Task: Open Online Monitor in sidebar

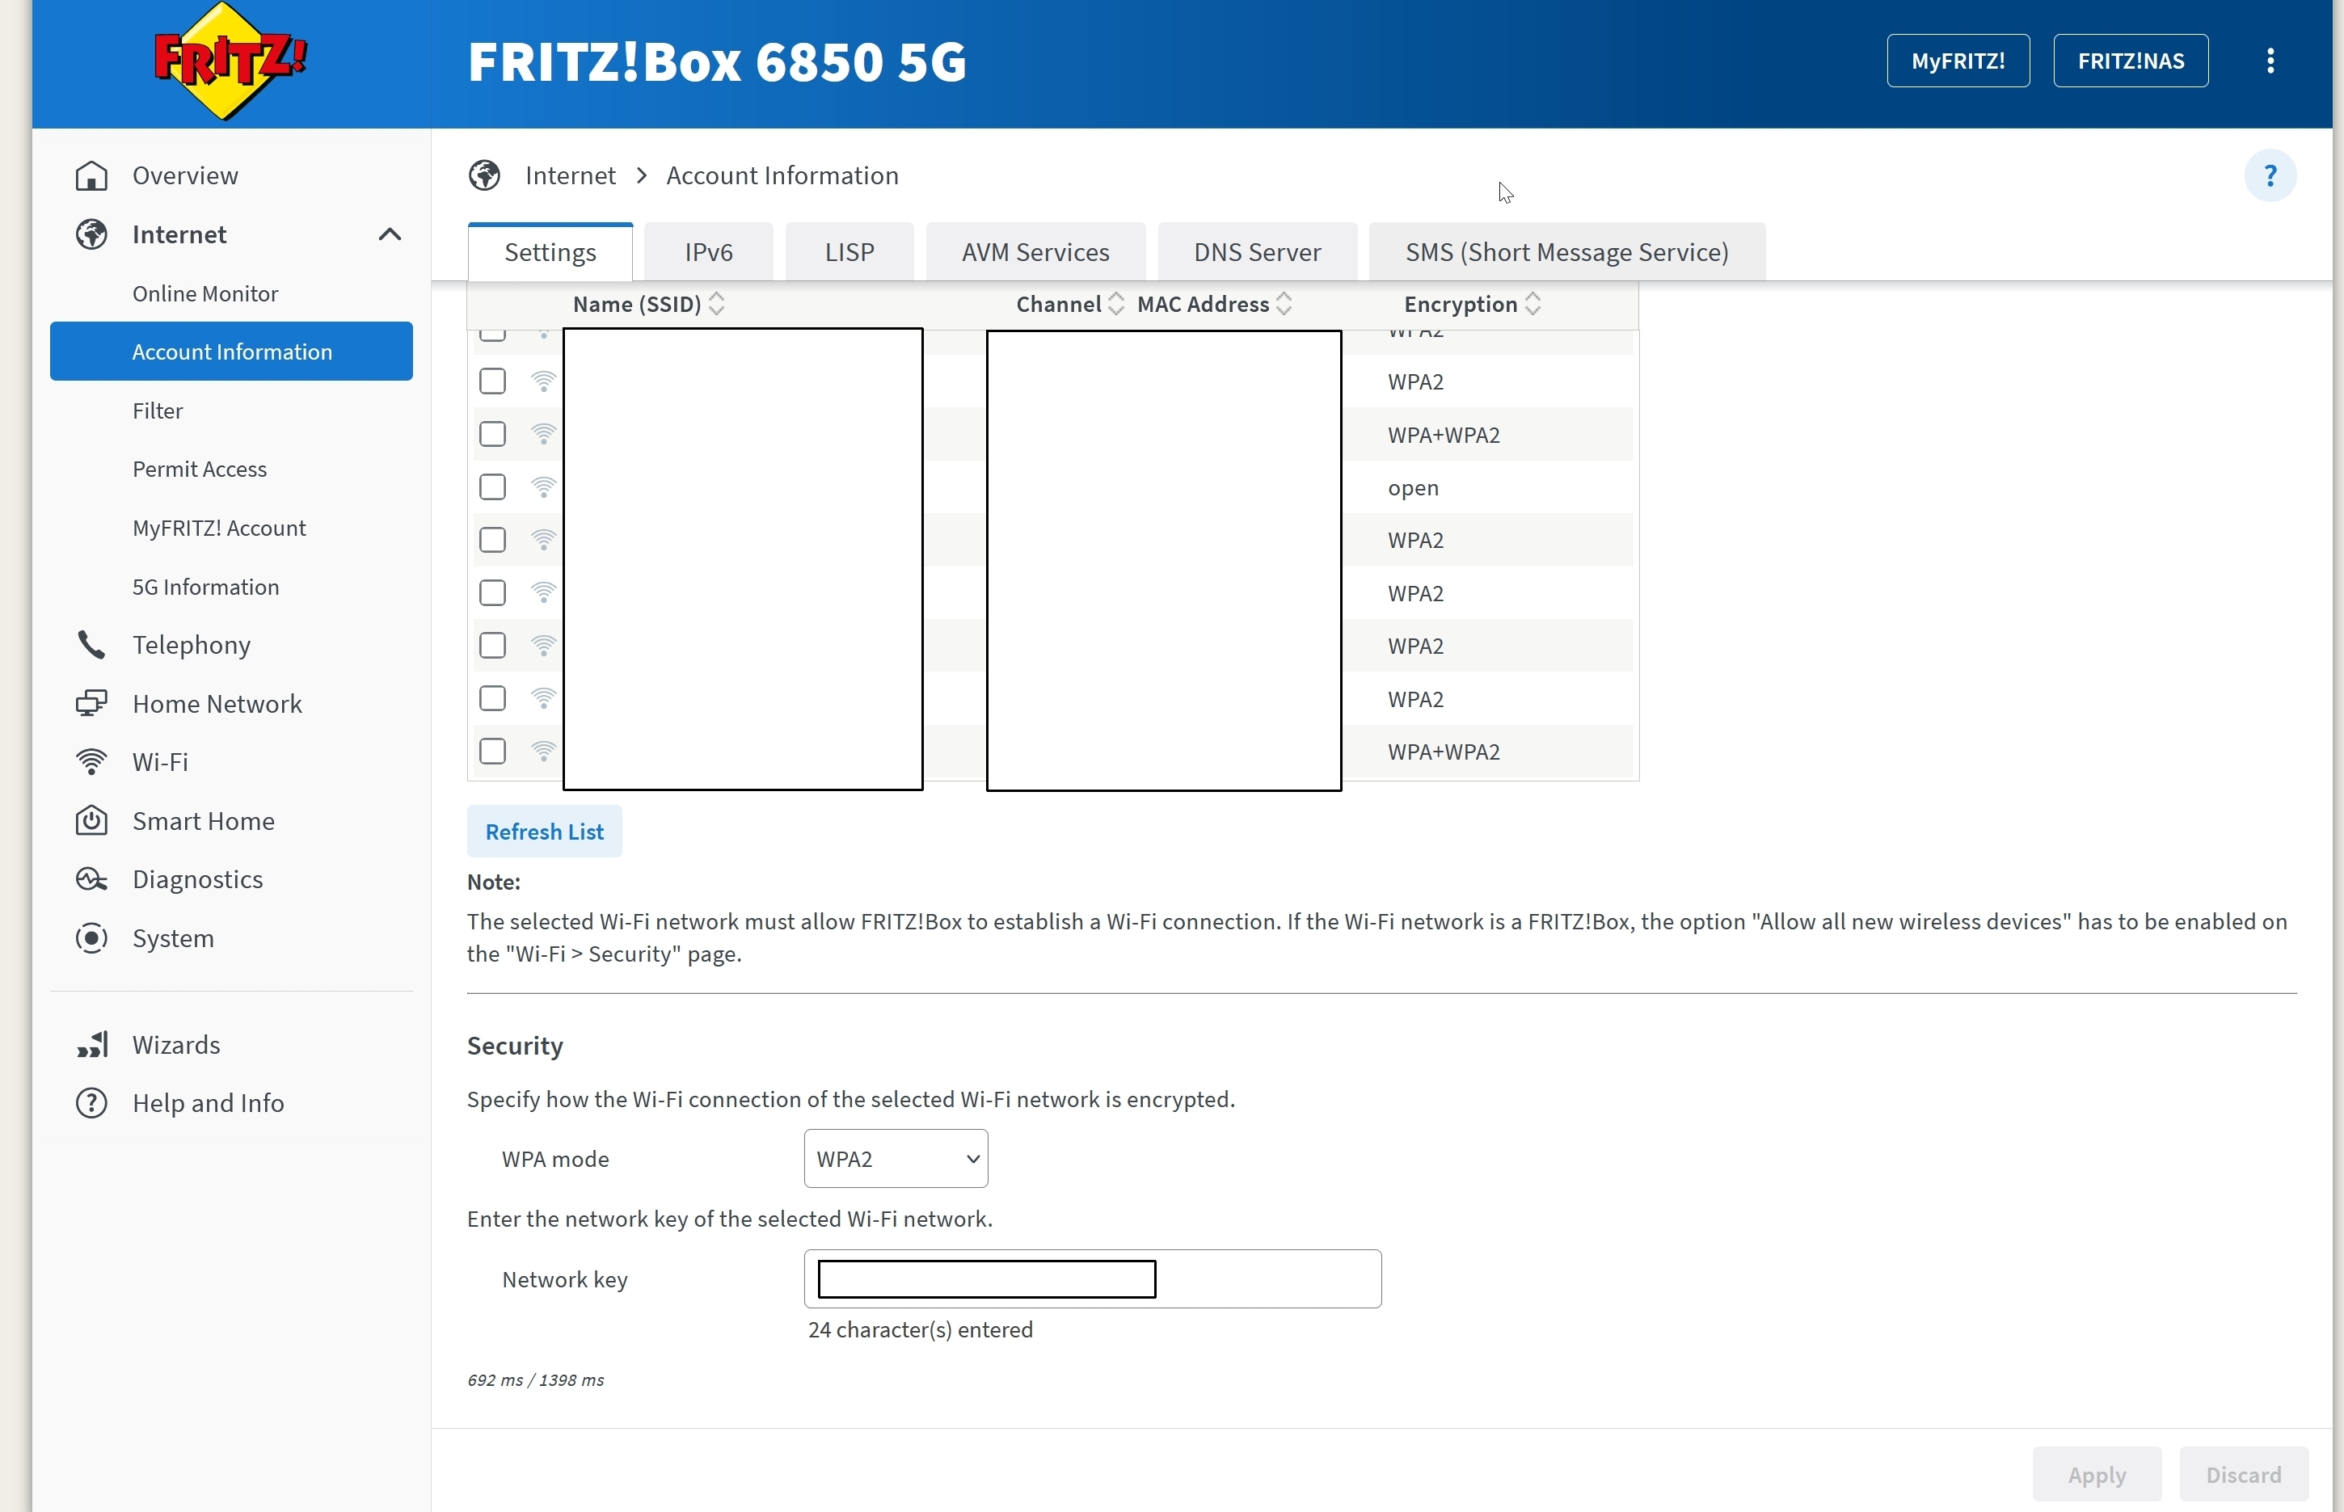Action: click(205, 293)
